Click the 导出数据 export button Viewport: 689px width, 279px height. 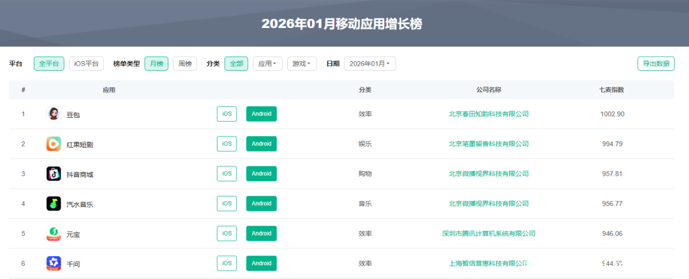656,64
